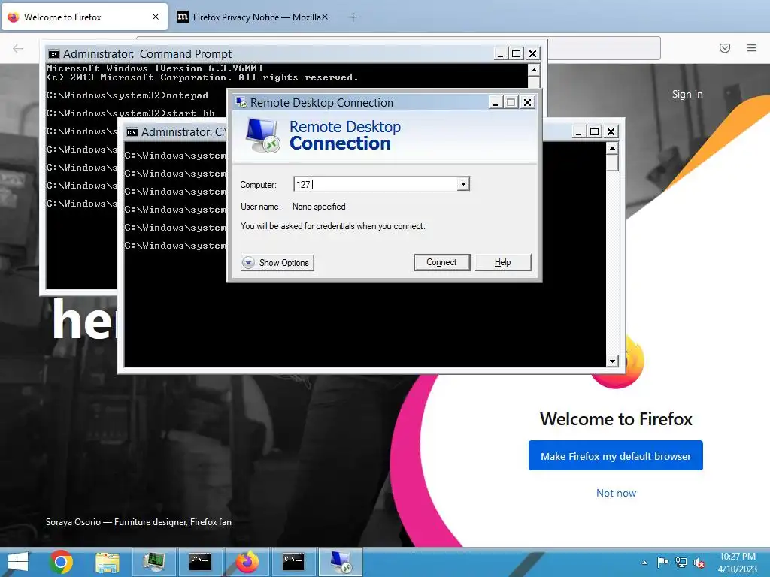Select Remote Desktop Connection taskbar button
The height and width of the screenshot is (577, 770).
(x=341, y=562)
